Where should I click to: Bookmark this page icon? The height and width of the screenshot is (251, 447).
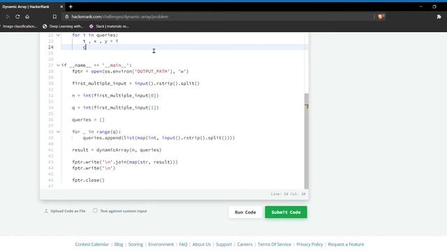pos(54,17)
